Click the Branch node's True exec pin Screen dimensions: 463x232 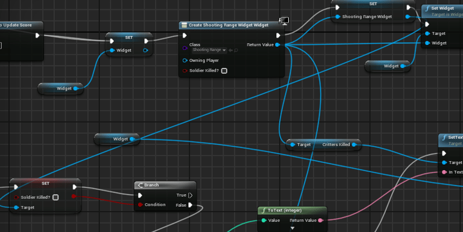click(x=190, y=195)
